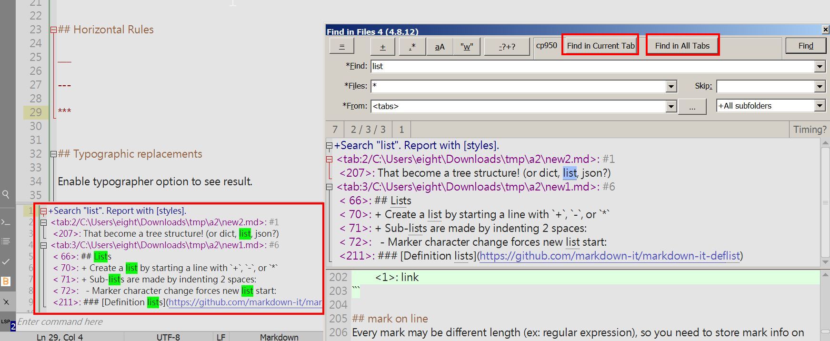Click the '-?+?' button in Find in Files

507,46
